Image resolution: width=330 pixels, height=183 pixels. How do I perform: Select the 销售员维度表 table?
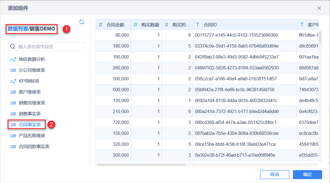[32, 103]
